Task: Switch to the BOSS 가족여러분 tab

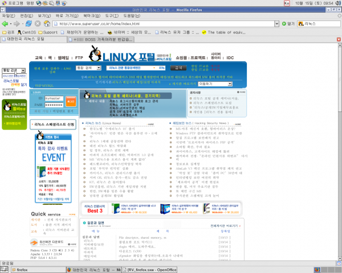Action: (x=101, y=39)
